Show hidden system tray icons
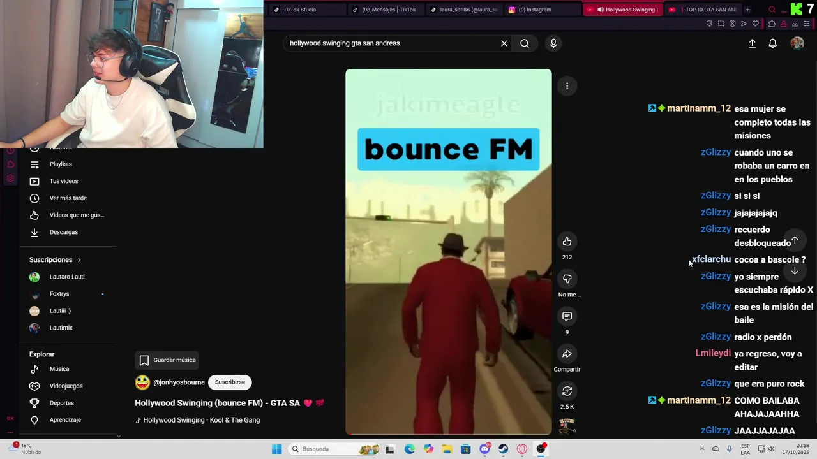This screenshot has width=817, height=459. point(701,449)
